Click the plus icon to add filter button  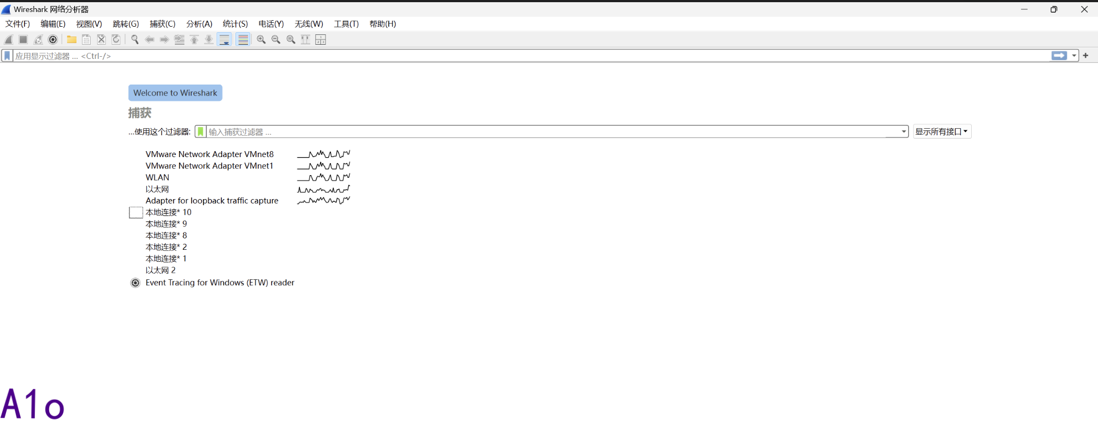[x=1085, y=56]
